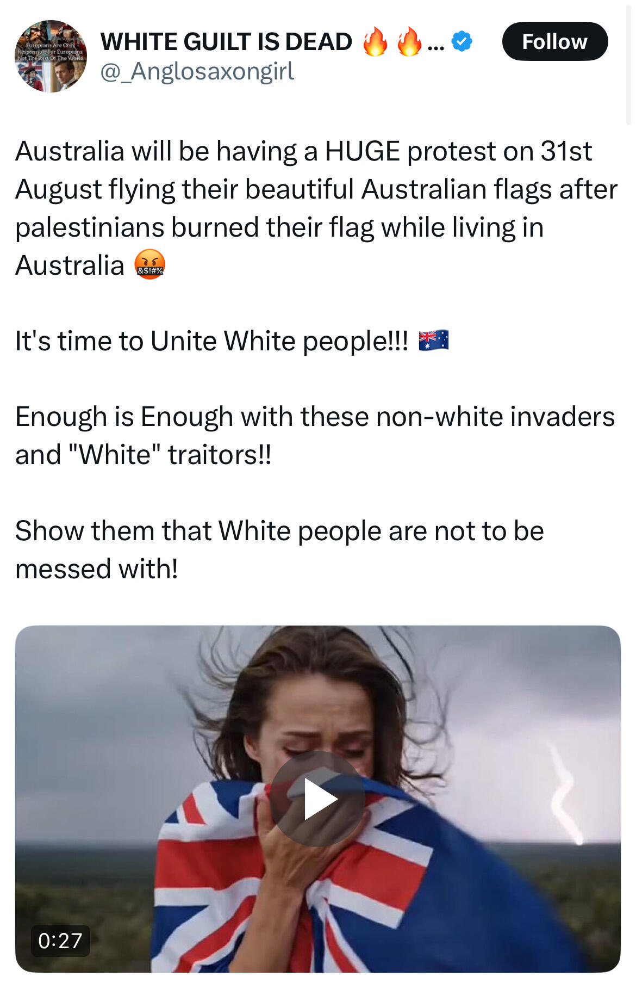Open the video thumbnail showing the flag
Image resolution: width=636 pixels, height=989 pixels.
coord(317,799)
